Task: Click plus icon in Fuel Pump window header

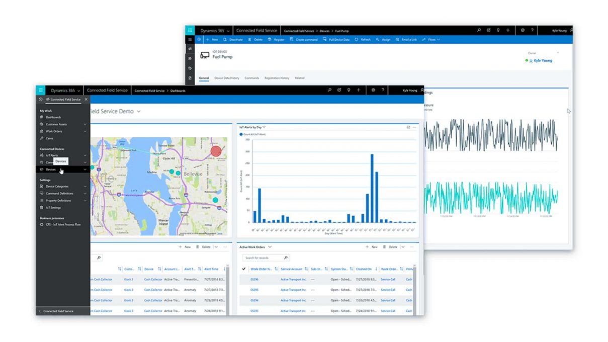Action: 508,30
